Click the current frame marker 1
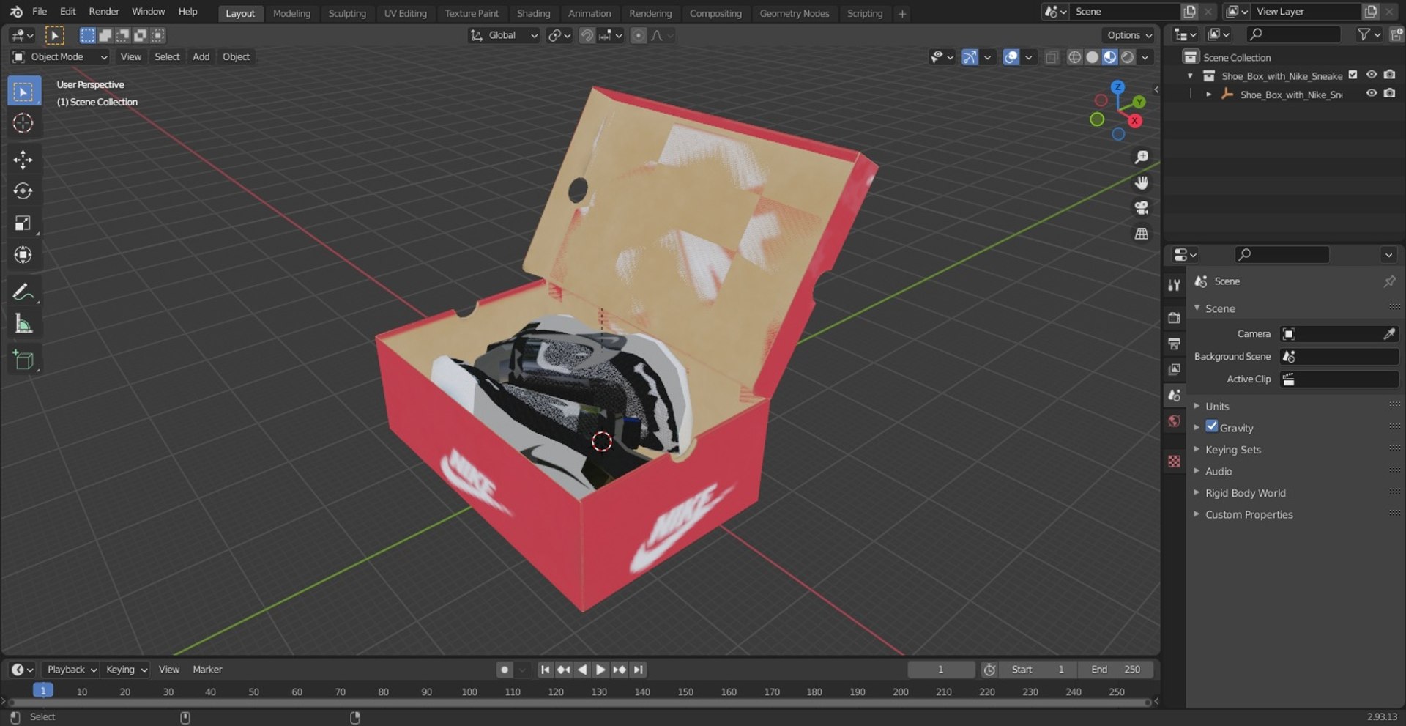This screenshot has height=726, width=1406. [42, 691]
